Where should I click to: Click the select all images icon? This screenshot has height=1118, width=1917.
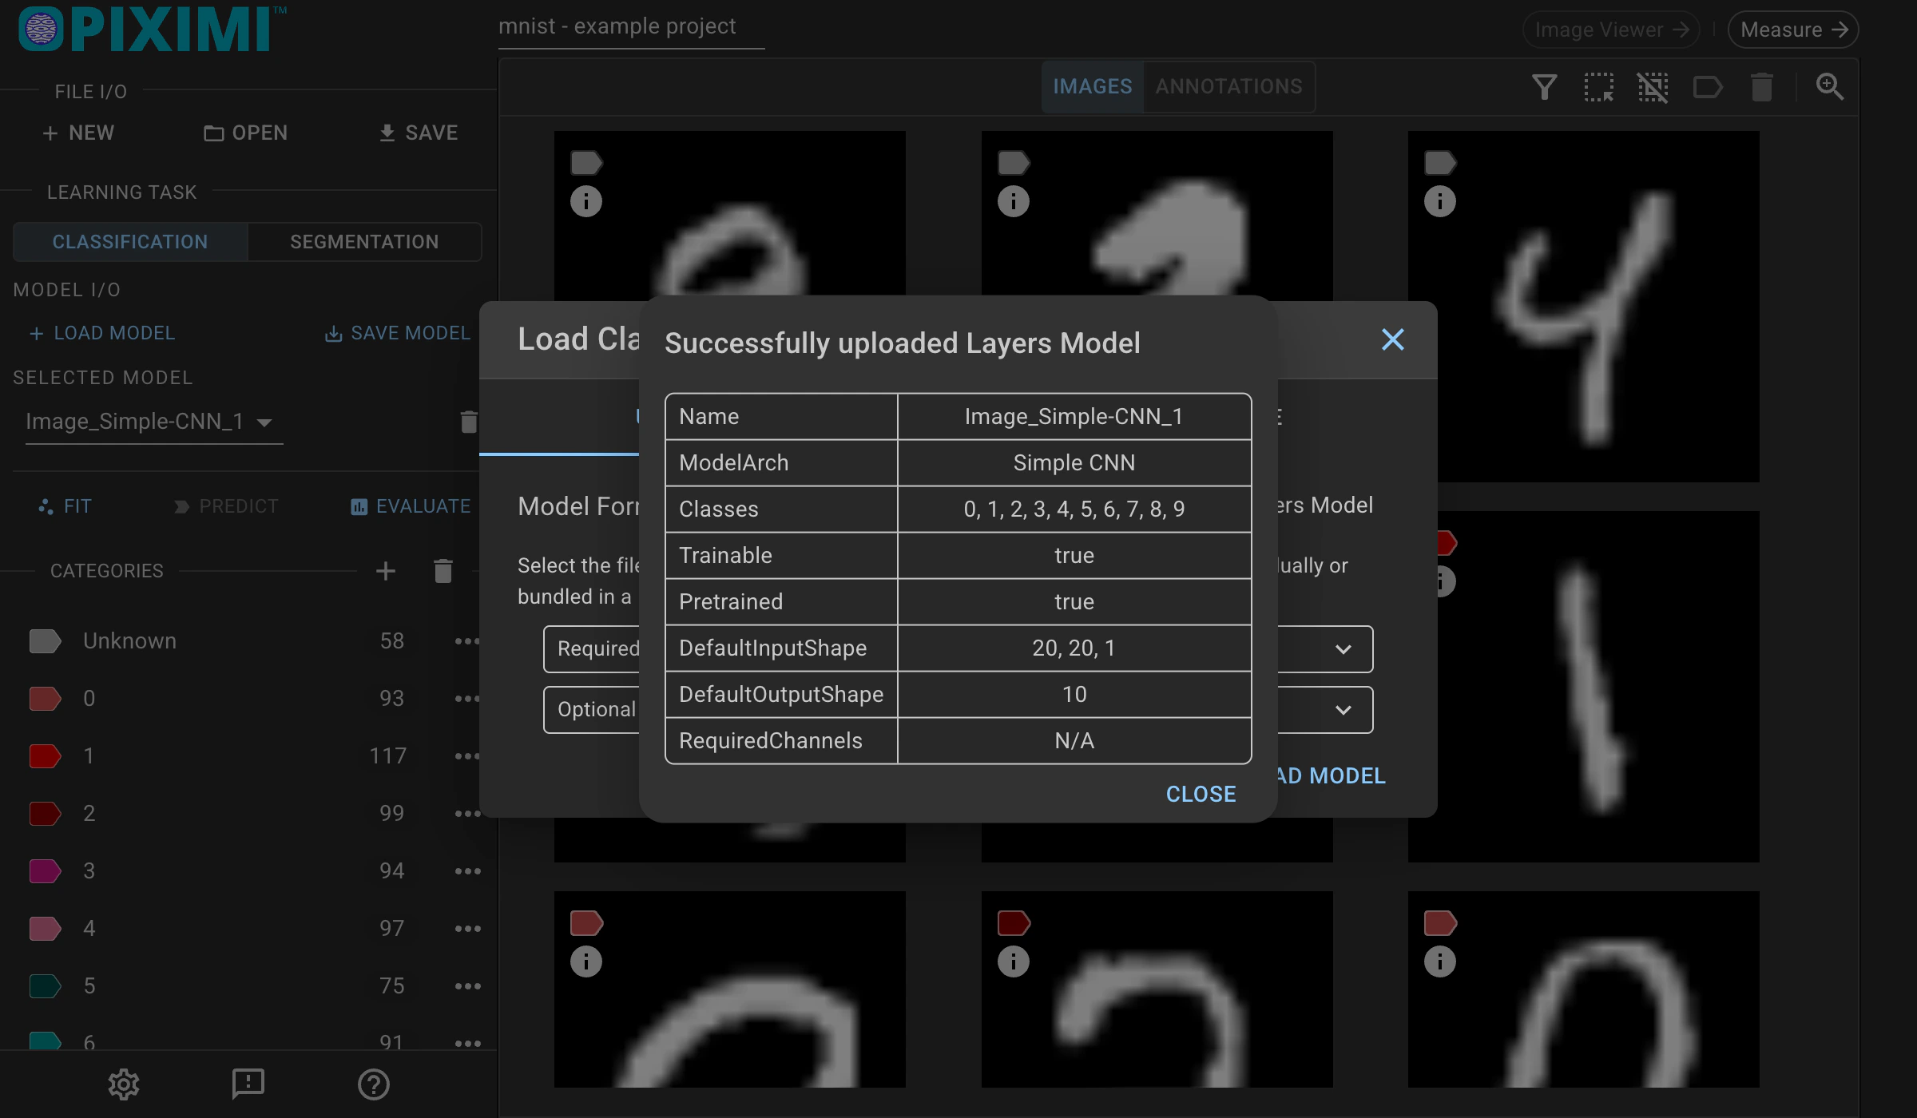click(1598, 86)
